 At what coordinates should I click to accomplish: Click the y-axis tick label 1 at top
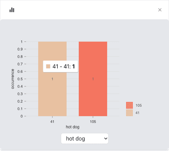coord(22,42)
